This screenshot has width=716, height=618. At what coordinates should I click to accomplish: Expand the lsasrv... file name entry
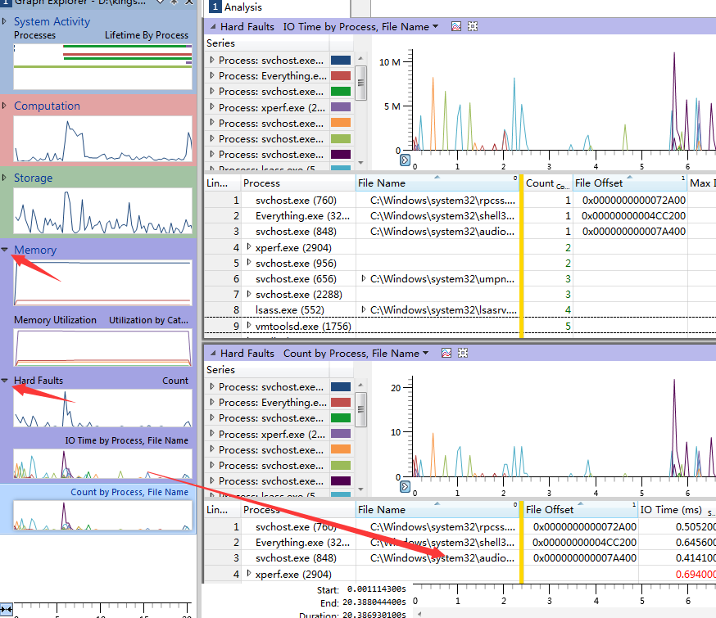click(364, 309)
